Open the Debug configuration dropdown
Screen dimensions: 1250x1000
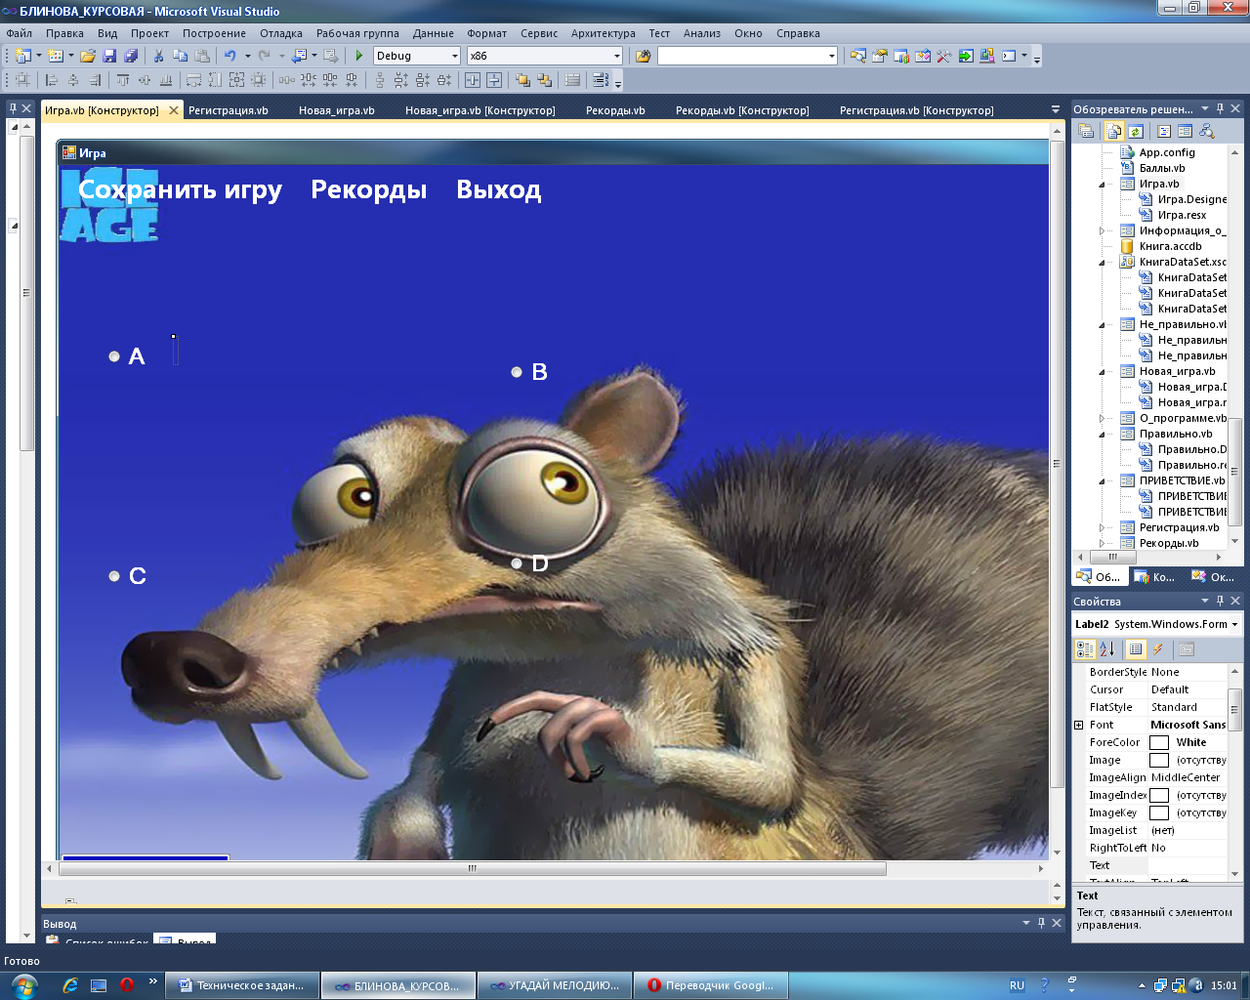(454, 56)
